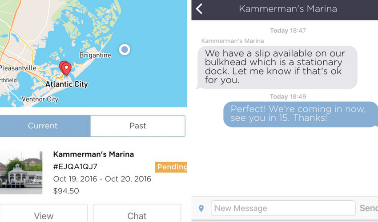Tap the Brigantine label on map
Viewport: 378px width, 222px height.
click(x=95, y=55)
